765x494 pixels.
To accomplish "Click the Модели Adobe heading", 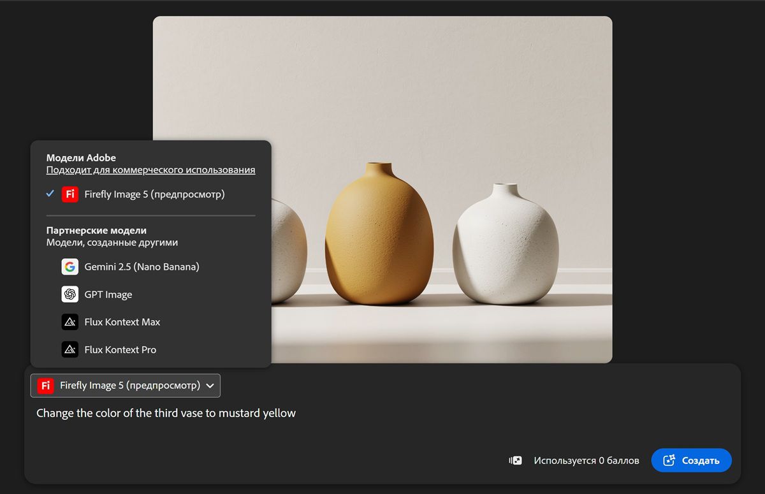I will (x=81, y=158).
